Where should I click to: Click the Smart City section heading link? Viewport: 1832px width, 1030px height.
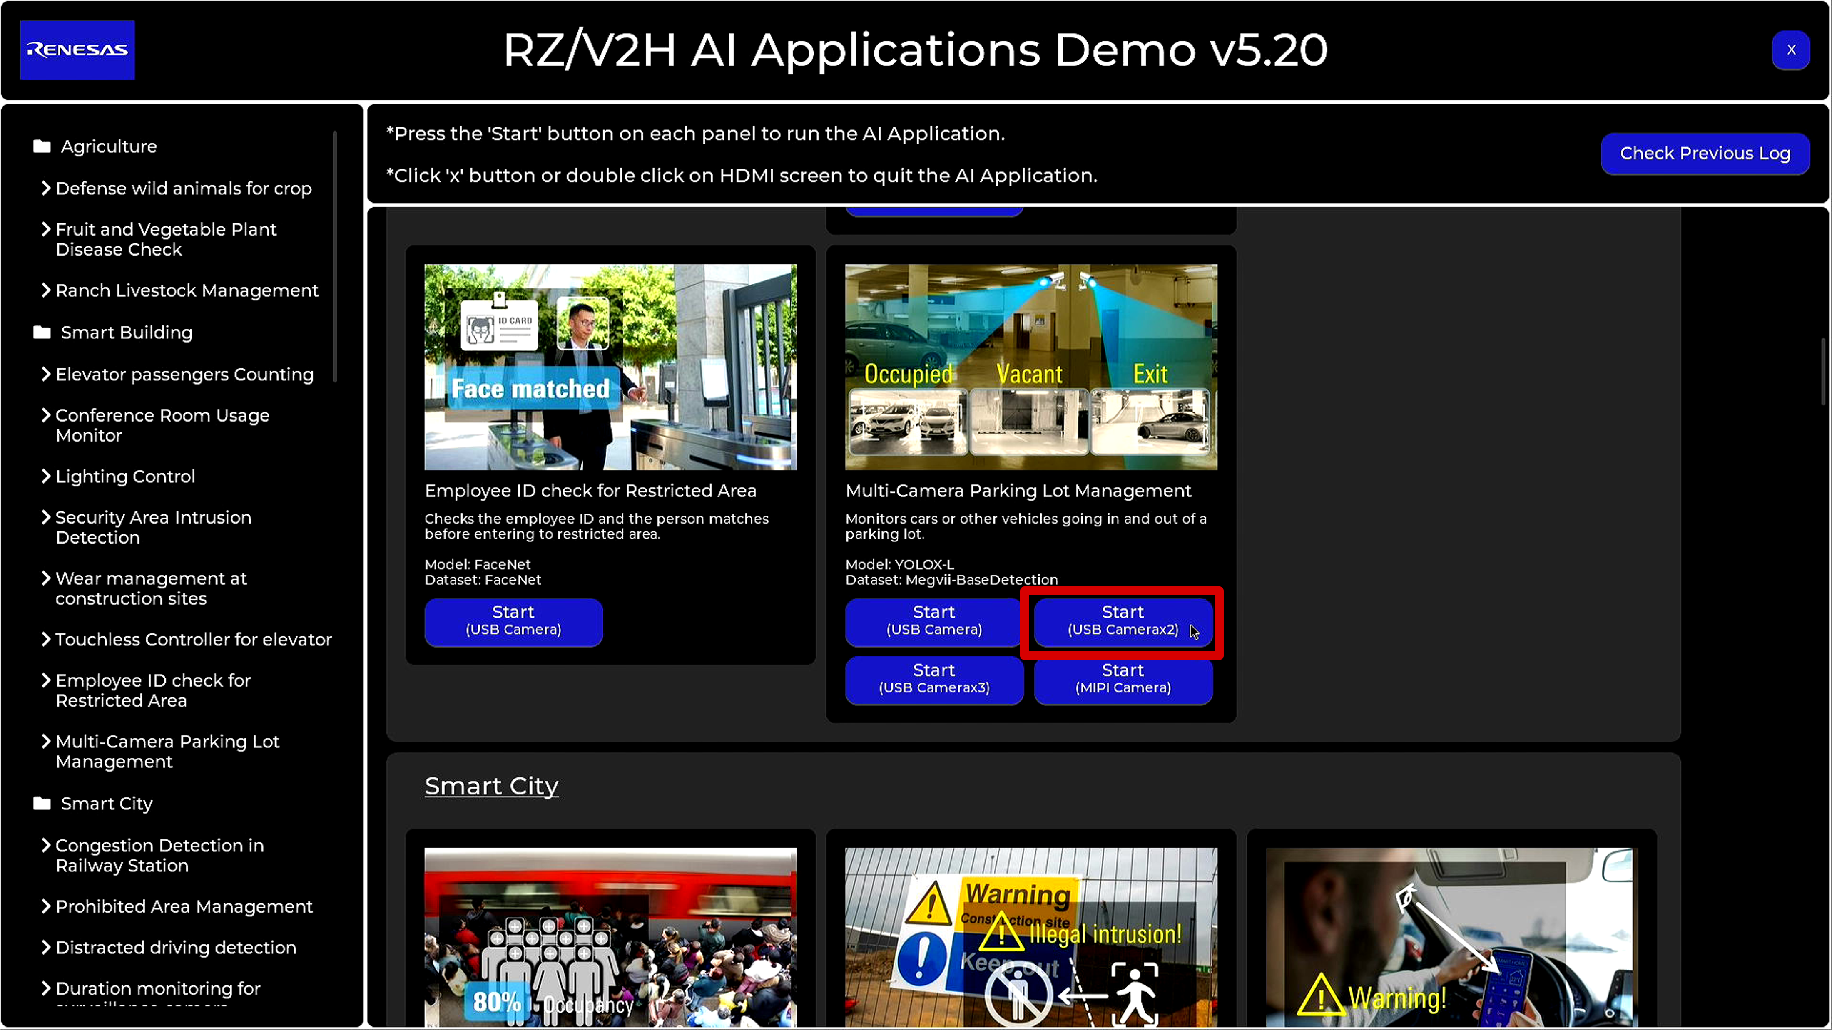point(491,786)
